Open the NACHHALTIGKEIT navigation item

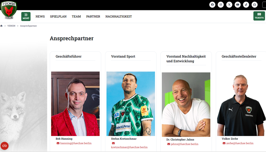click(x=119, y=17)
